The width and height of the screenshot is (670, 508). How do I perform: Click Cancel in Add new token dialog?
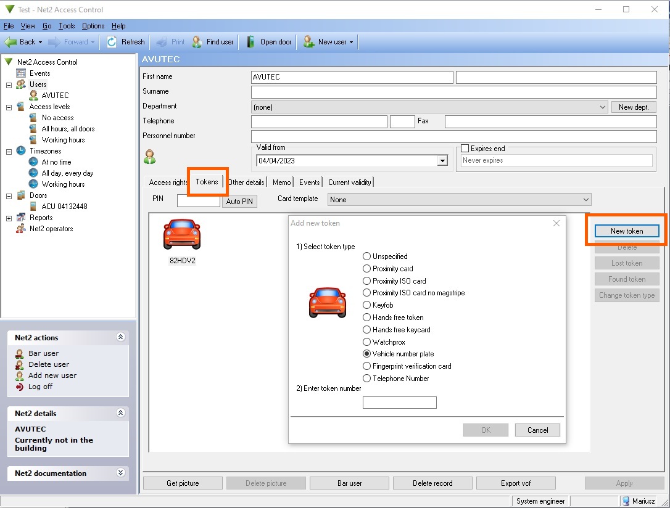pos(537,430)
